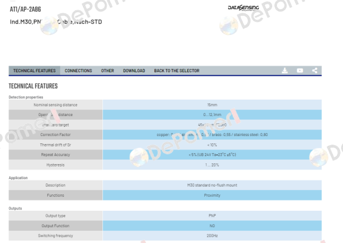
Task: Select the M30 standard no-flush mount description
Action: coord(212,185)
